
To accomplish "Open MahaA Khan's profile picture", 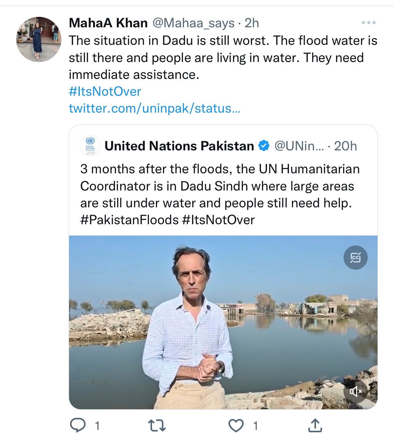I will pyautogui.click(x=39, y=39).
